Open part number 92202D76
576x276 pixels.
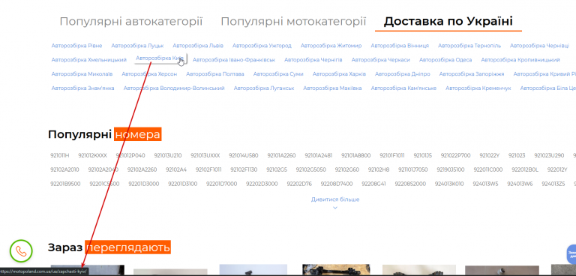[299, 184]
